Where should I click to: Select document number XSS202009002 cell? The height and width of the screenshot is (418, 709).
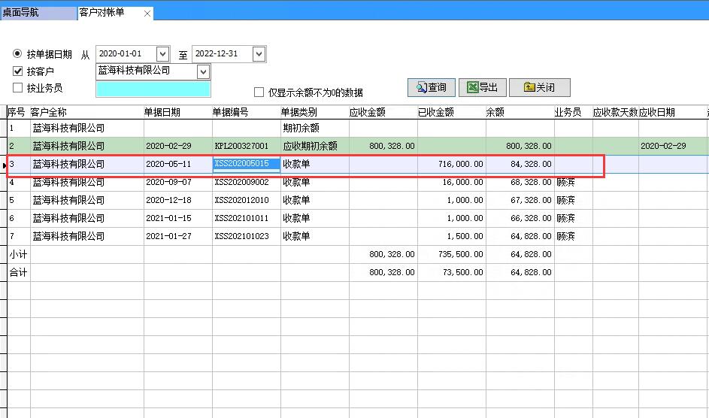tap(241, 182)
